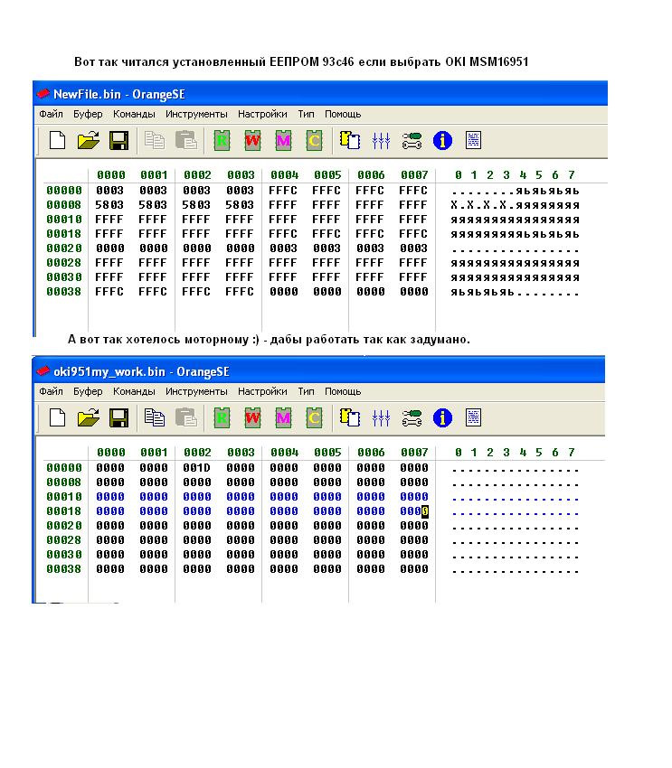This screenshot has height=768, width=672.
Task: Click Paste clipboard icon in NewFile.bin window
Action: click(185, 141)
